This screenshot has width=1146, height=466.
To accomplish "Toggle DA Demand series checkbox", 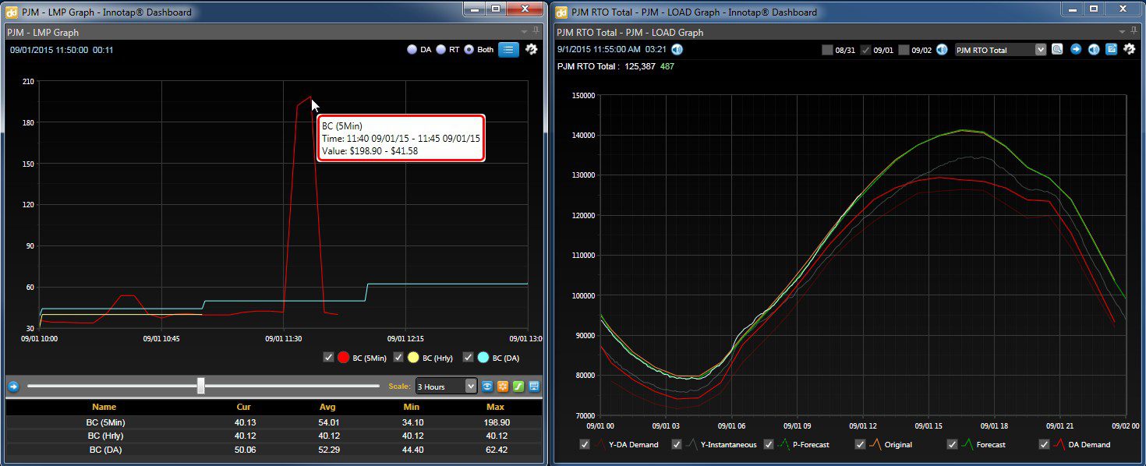I will (1044, 444).
